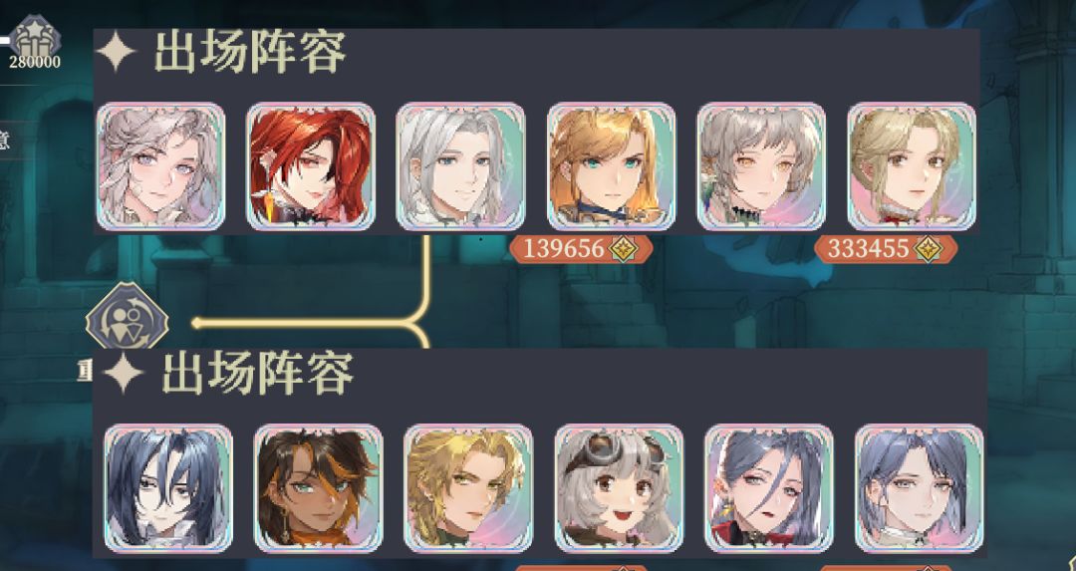Select the gray bob-haired character portrait
This screenshot has height=571, width=1076.
coord(762,166)
